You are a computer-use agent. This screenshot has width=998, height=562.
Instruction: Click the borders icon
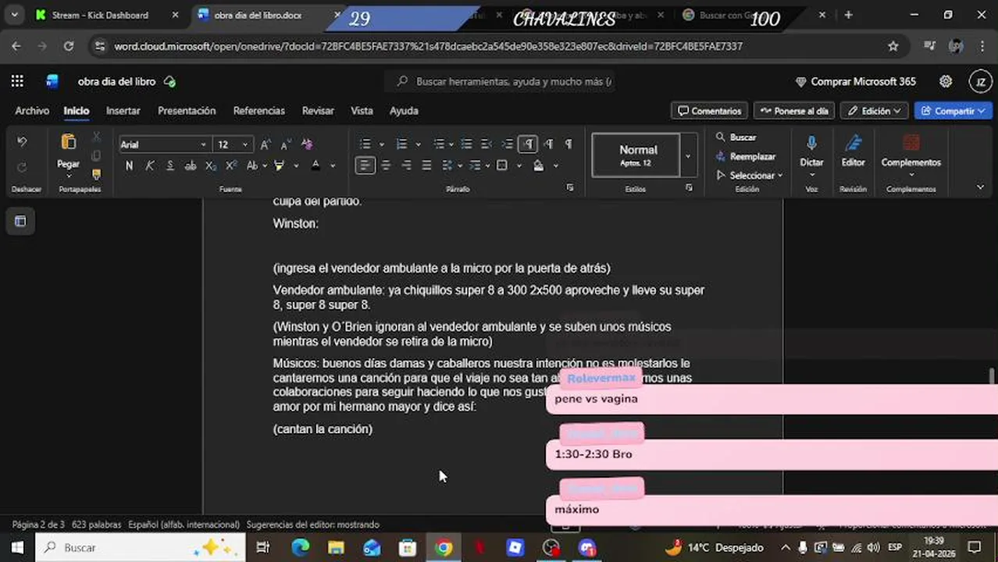tap(502, 165)
